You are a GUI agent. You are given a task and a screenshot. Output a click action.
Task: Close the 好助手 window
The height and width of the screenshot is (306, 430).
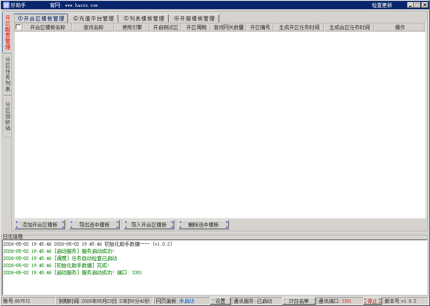425,5
